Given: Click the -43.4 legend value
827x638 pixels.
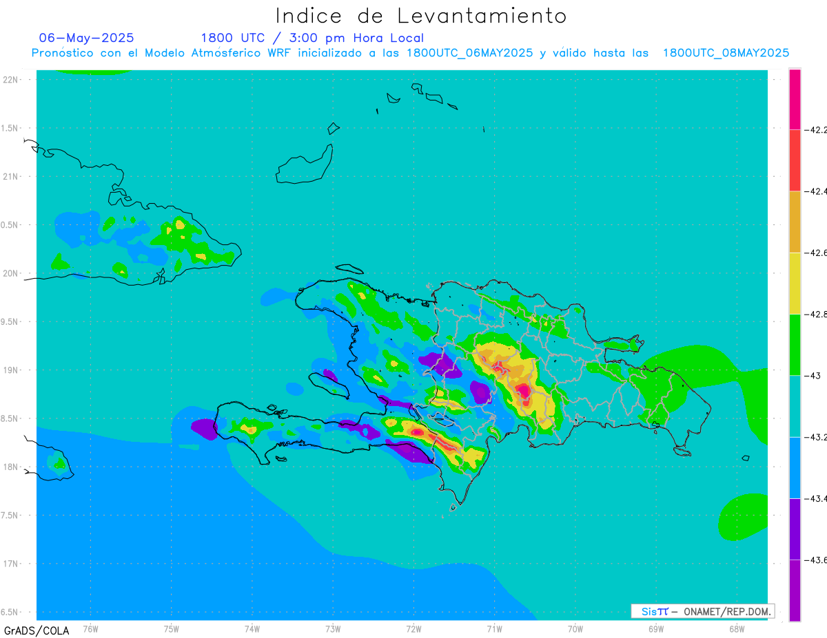Looking at the screenshot, I should [817, 498].
